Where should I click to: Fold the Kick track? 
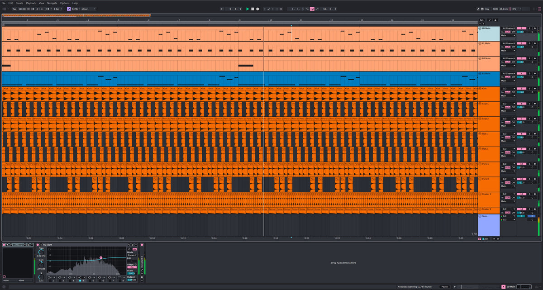pyautogui.click(x=480, y=89)
